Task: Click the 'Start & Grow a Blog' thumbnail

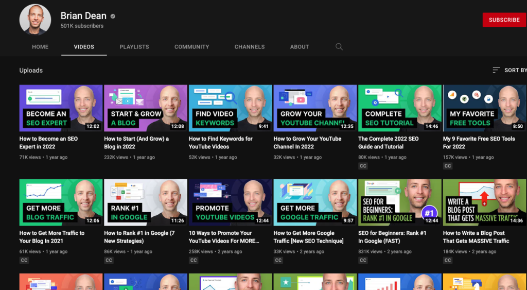Action: pos(146,108)
